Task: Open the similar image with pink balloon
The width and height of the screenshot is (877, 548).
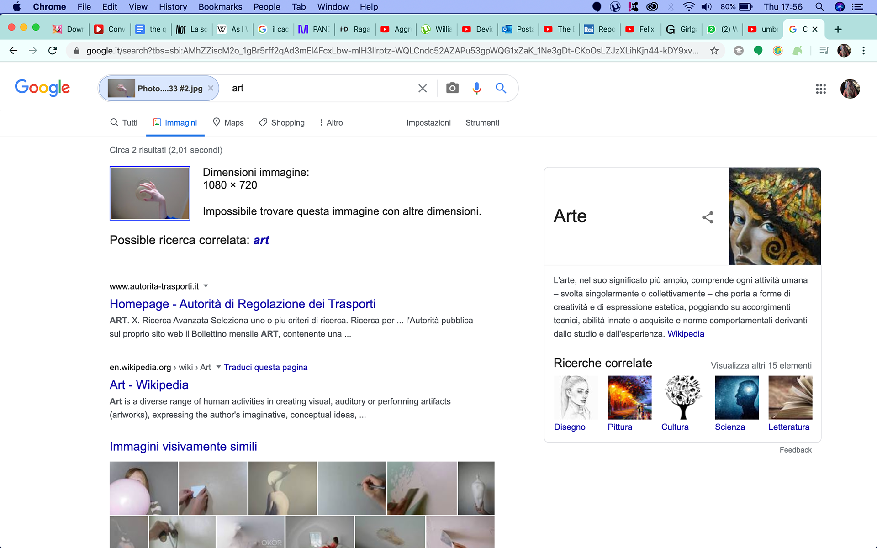Action: pyautogui.click(x=143, y=488)
